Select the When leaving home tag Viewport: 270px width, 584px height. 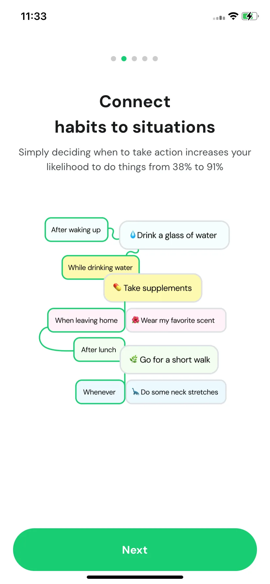[86, 320]
